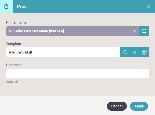Viewport: 155px width, 115px height.
Task: Clear the template field with the X icon
Action: (135, 52)
